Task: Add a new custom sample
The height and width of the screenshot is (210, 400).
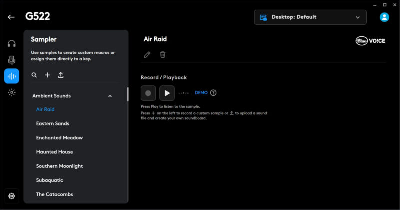Action: (x=47, y=75)
